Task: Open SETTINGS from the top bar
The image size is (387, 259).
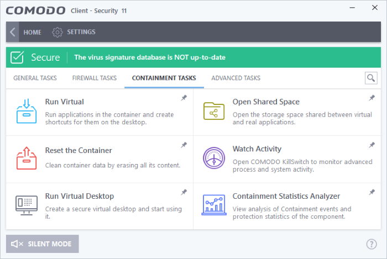Action: tap(81, 32)
